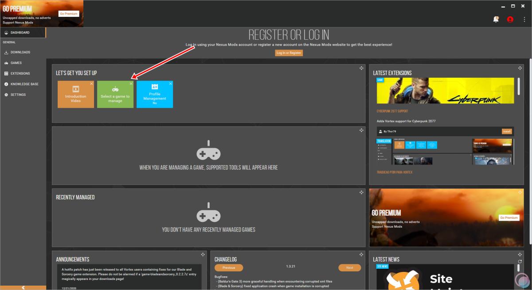Open the Games section
Screen dimensions: 532x290
click(x=23, y=63)
